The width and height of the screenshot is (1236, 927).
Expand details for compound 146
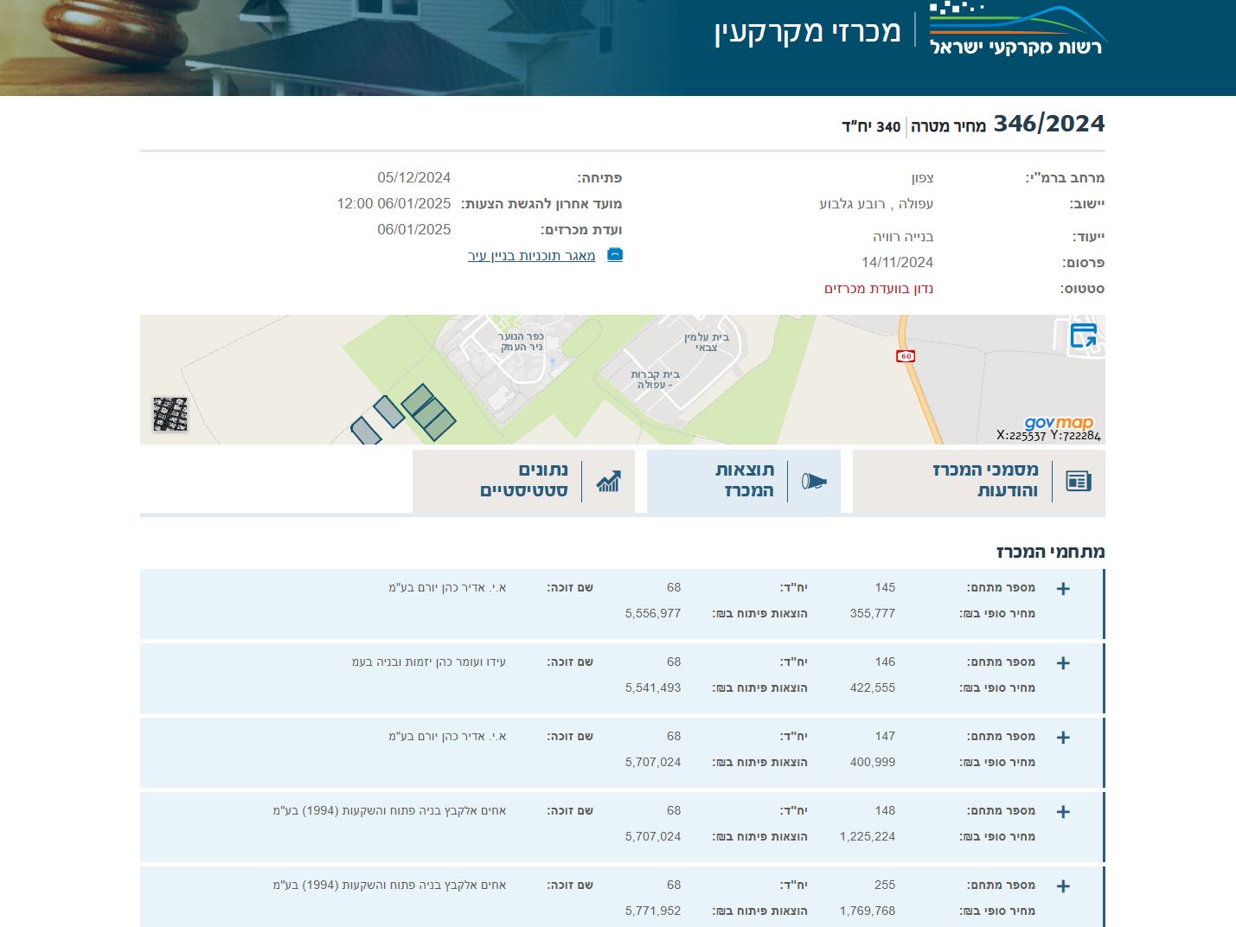pyautogui.click(x=1063, y=662)
